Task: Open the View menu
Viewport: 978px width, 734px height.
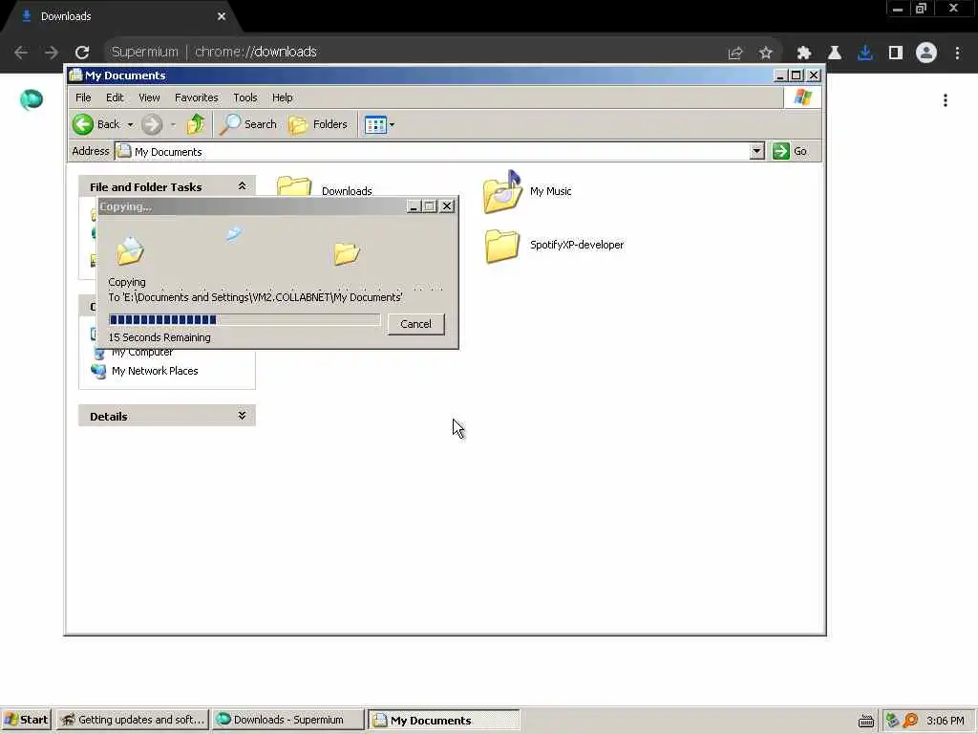Action: point(149,97)
